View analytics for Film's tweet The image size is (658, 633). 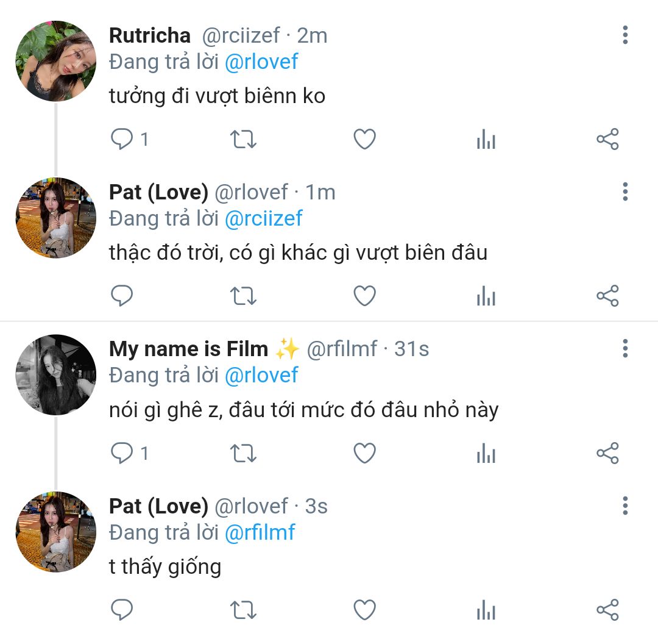(486, 454)
